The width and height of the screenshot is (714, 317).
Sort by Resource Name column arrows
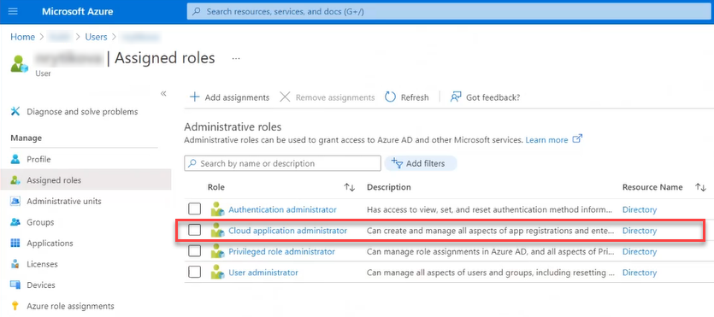[700, 187]
